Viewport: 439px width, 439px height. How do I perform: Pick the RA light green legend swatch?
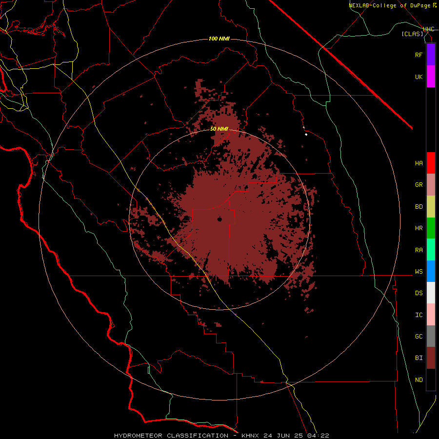click(431, 250)
